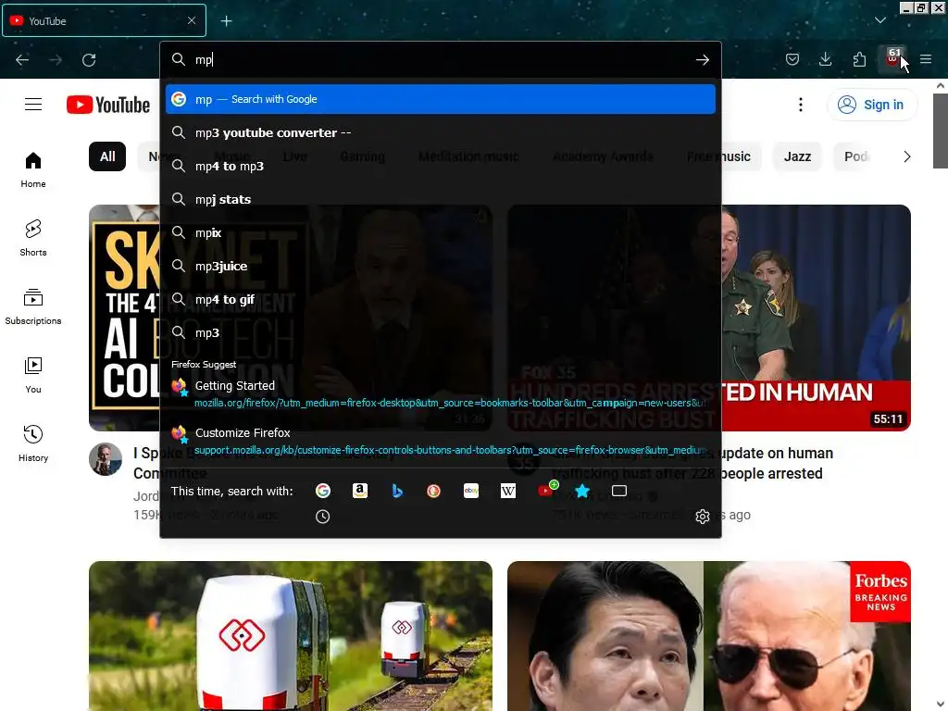
Task: Open History in YouTube sidebar
Action: tap(33, 443)
